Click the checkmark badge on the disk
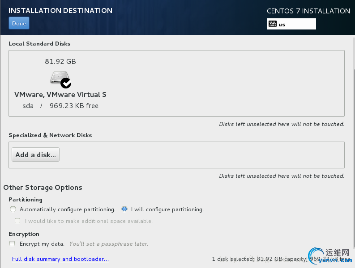Image resolution: width=355 pixels, height=268 pixels. tap(66, 83)
